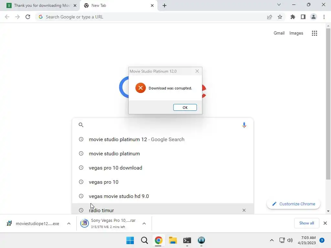Click the Customize Chrome button
331x248 pixels.
tap(294, 204)
